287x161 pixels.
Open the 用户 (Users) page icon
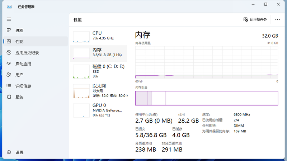coord(9,75)
